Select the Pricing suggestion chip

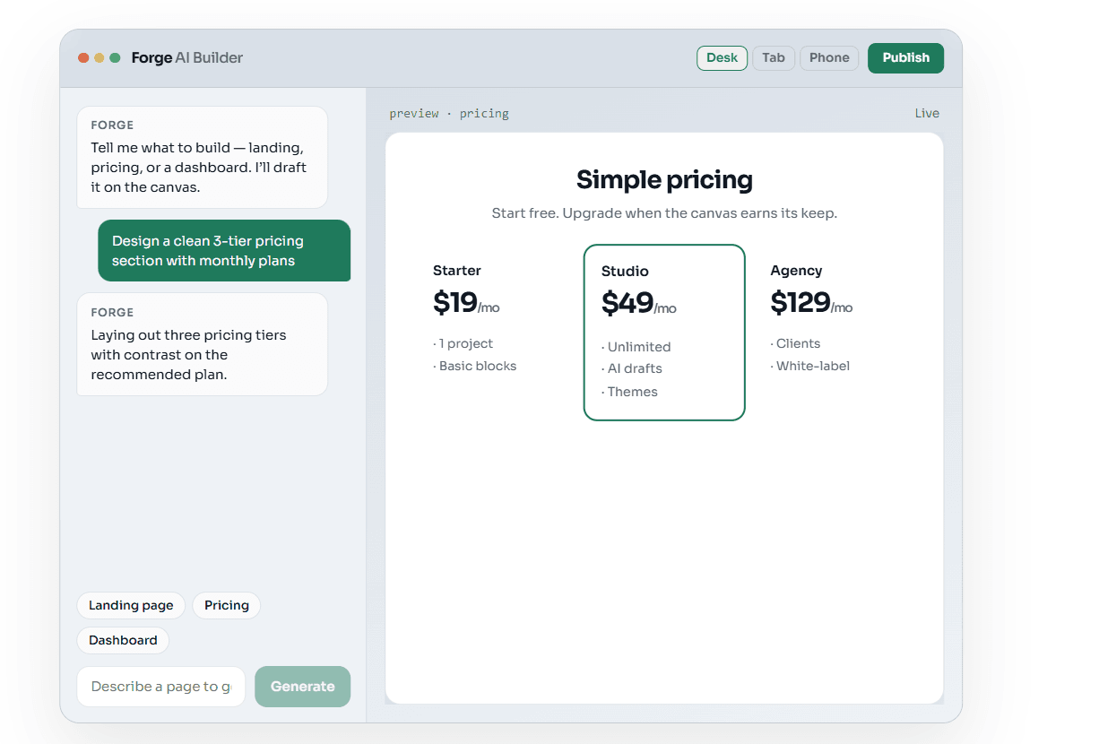pos(227,606)
